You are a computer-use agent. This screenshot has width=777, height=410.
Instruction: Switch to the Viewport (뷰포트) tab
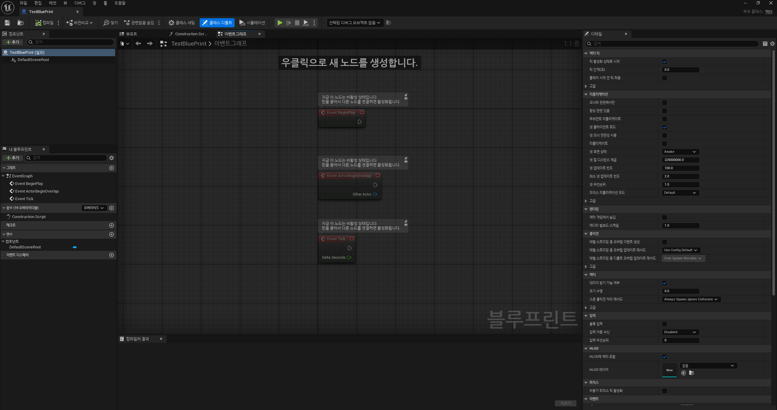pyautogui.click(x=131, y=34)
